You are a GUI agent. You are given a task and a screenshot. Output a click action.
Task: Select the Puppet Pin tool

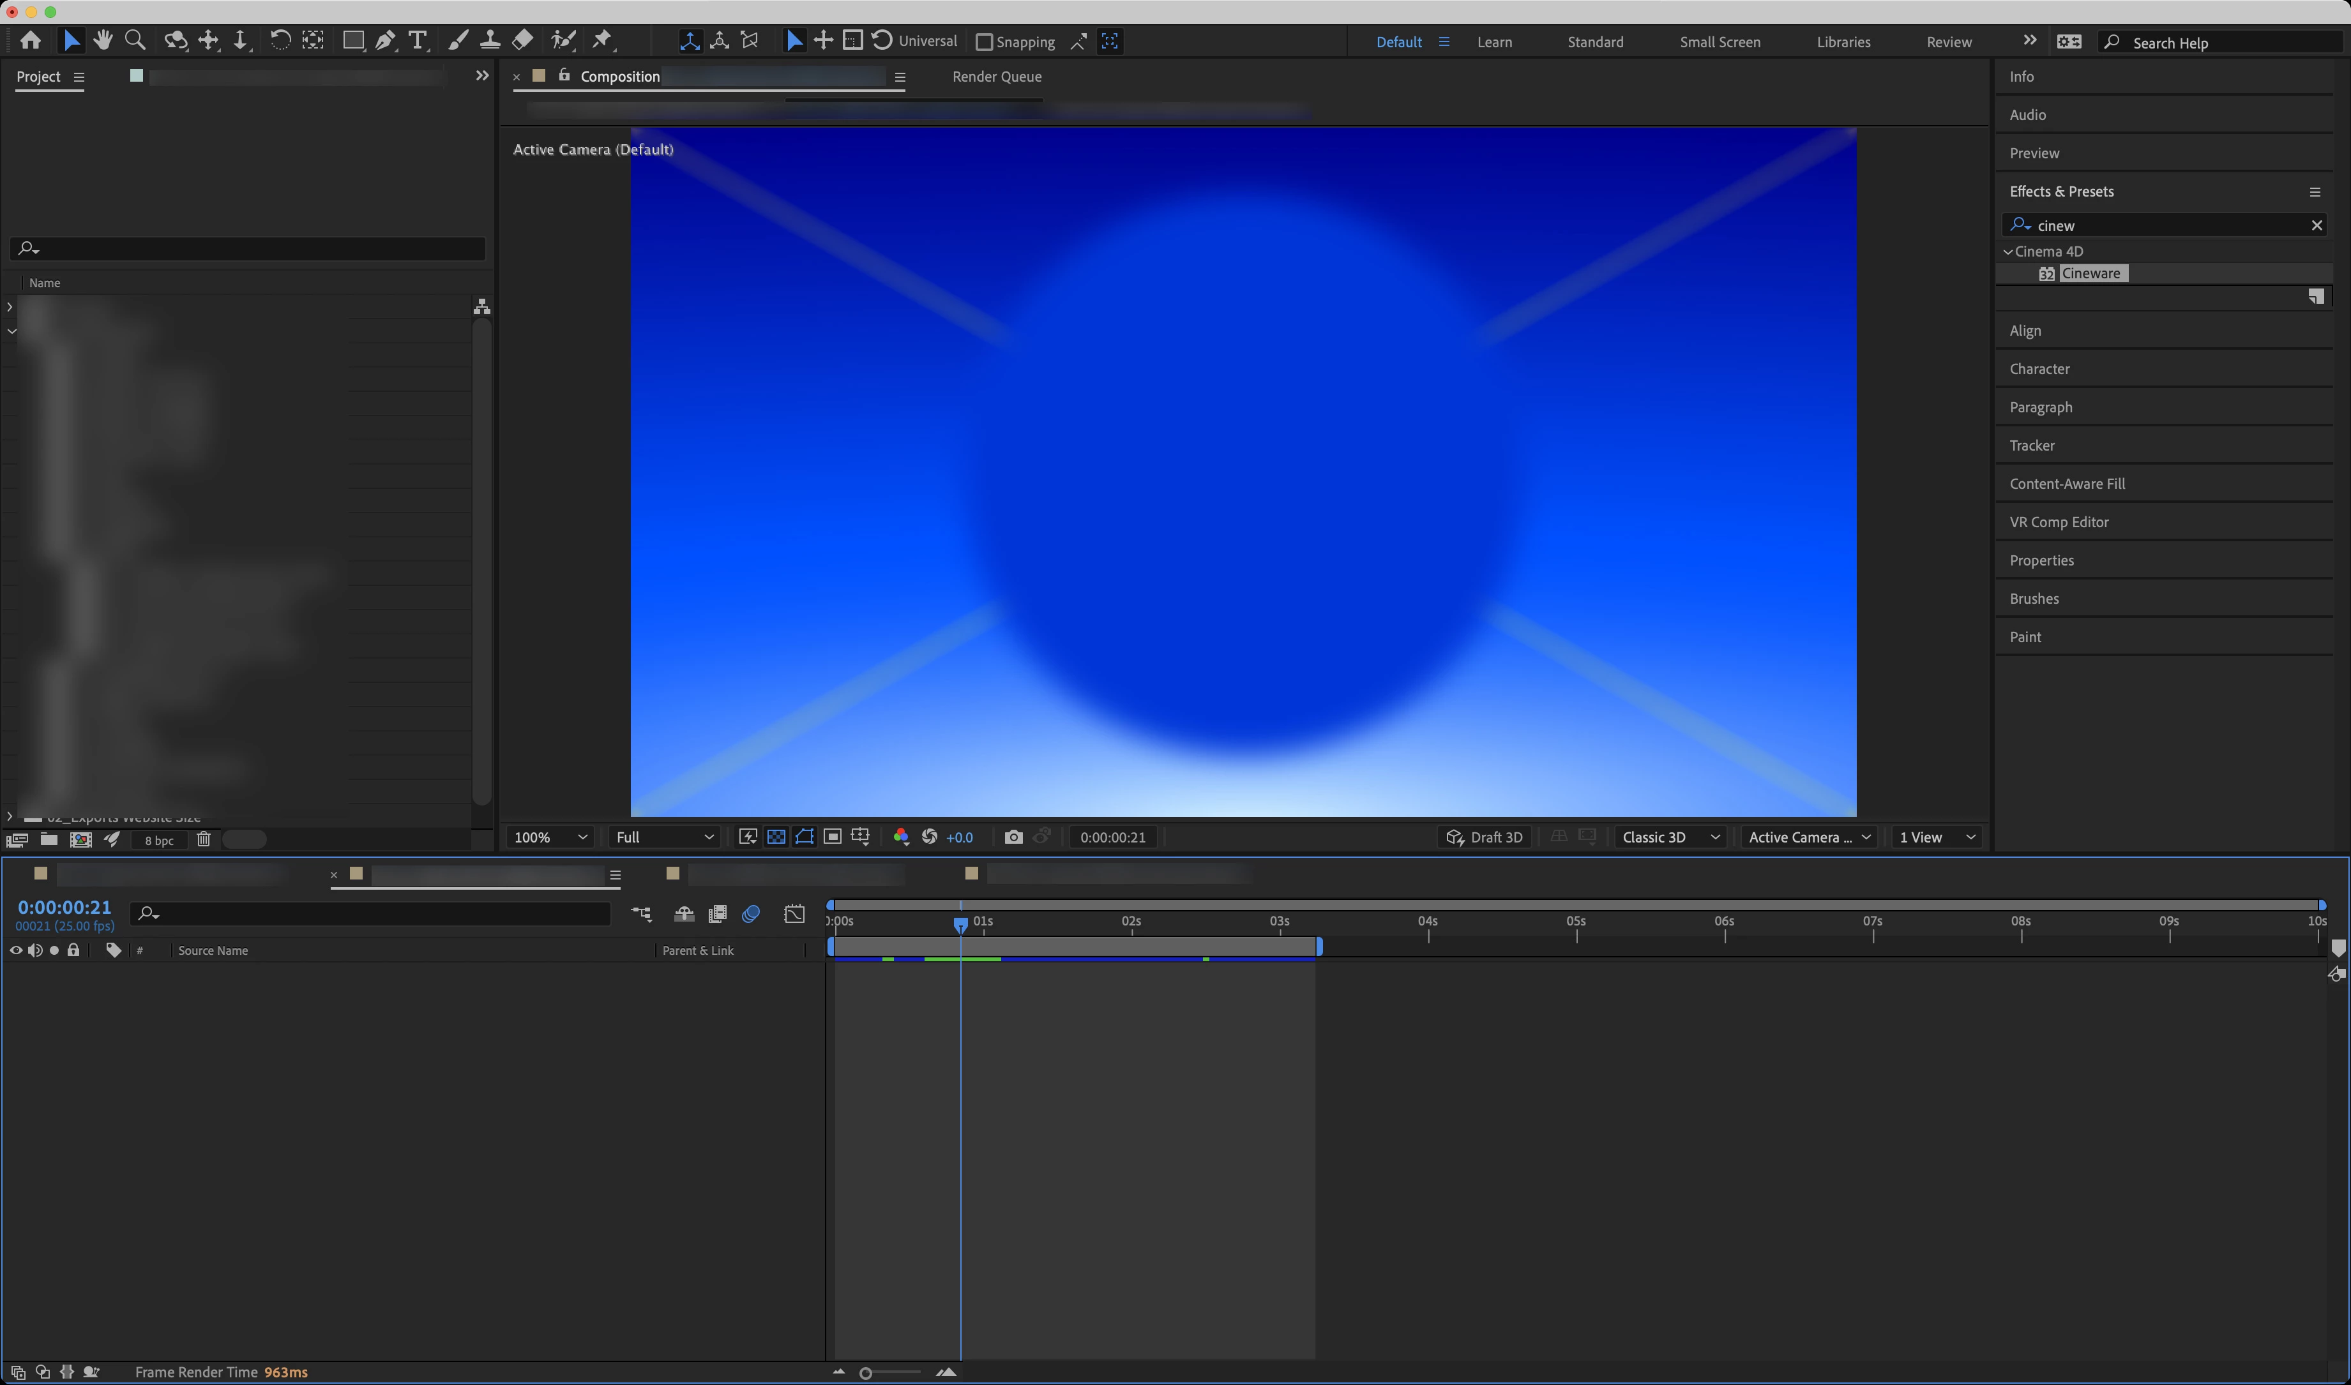click(602, 40)
